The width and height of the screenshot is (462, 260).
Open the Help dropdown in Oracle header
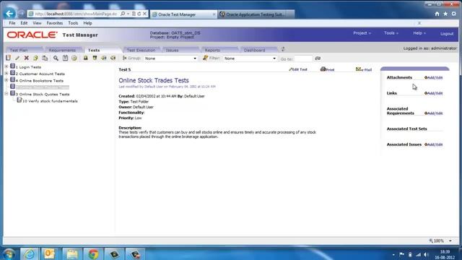pyautogui.click(x=419, y=33)
